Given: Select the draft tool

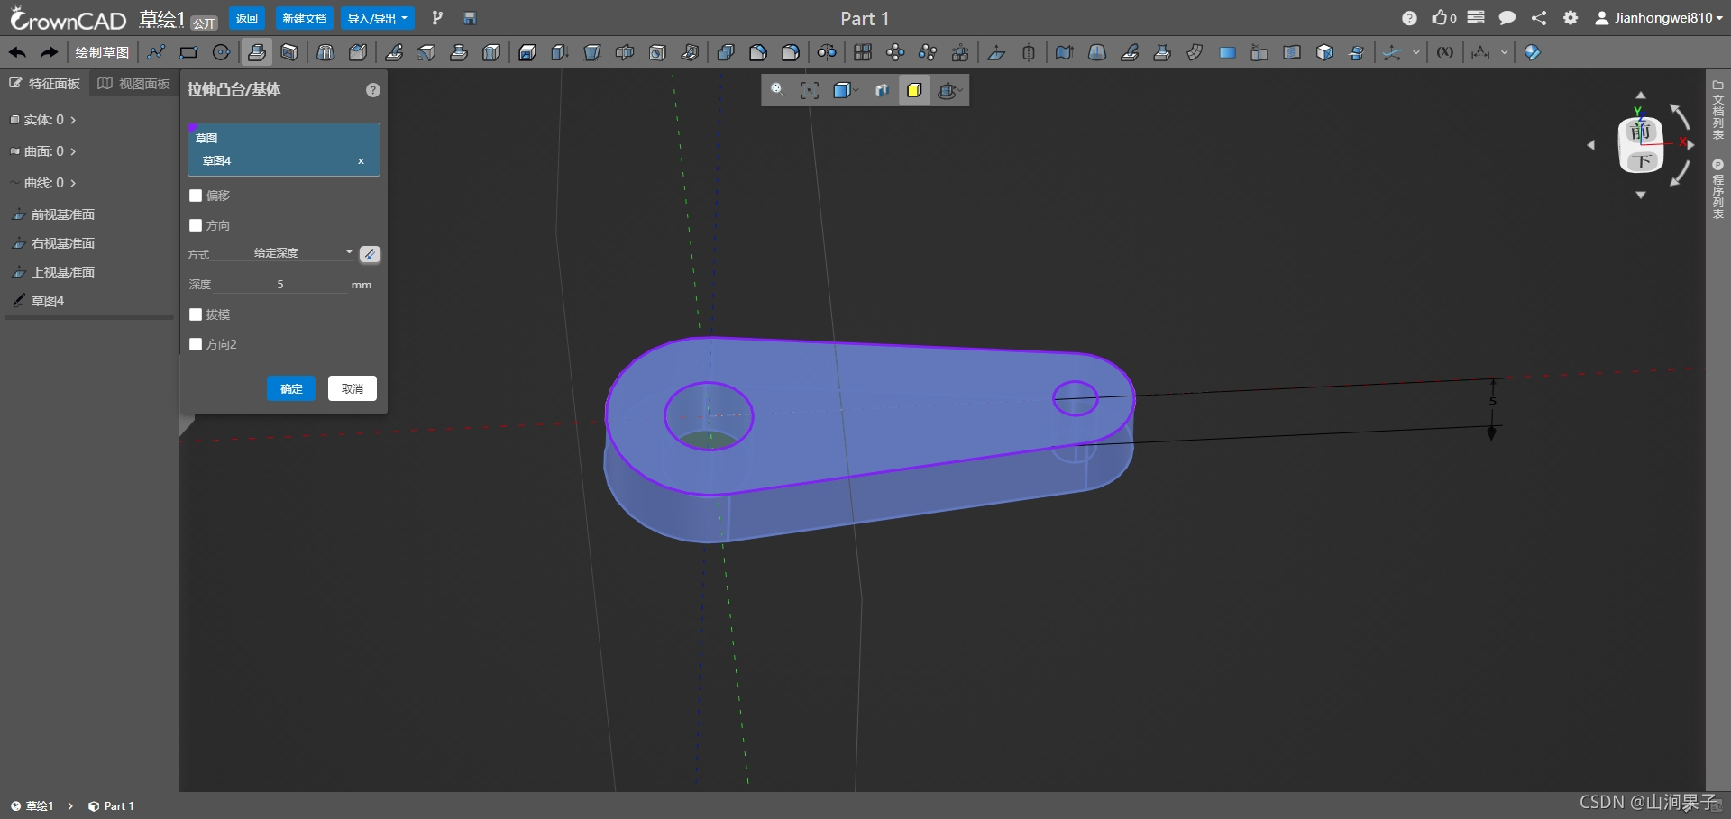Looking at the screenshot, I should (x=592, y=52).
